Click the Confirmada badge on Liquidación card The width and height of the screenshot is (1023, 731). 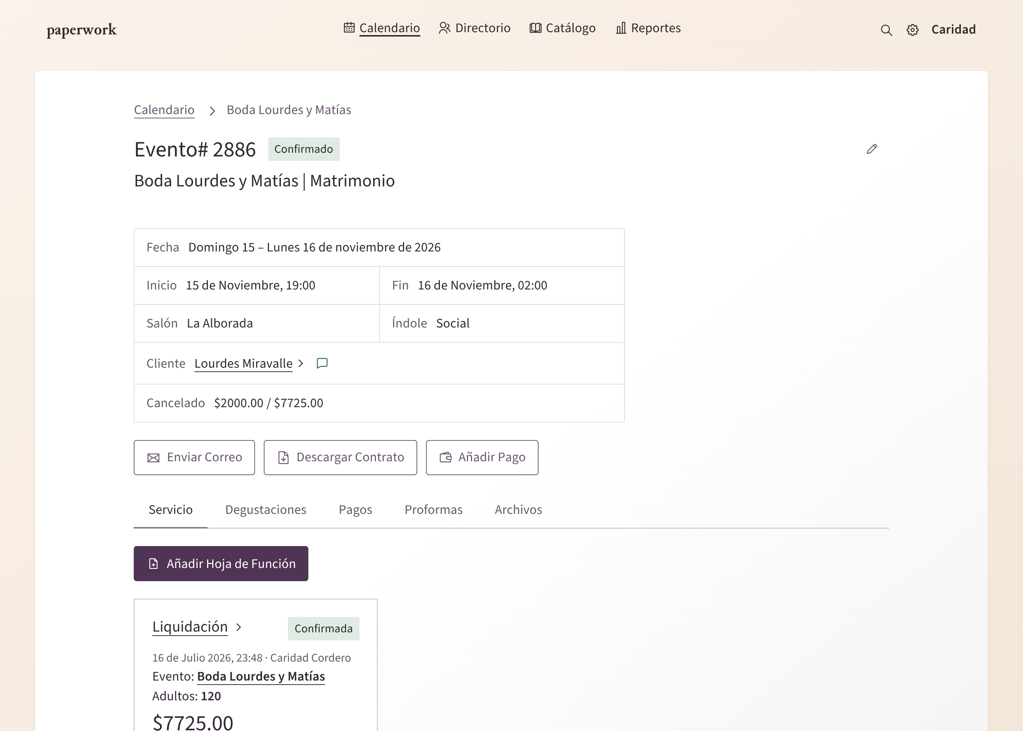click(x=323, y=628)
